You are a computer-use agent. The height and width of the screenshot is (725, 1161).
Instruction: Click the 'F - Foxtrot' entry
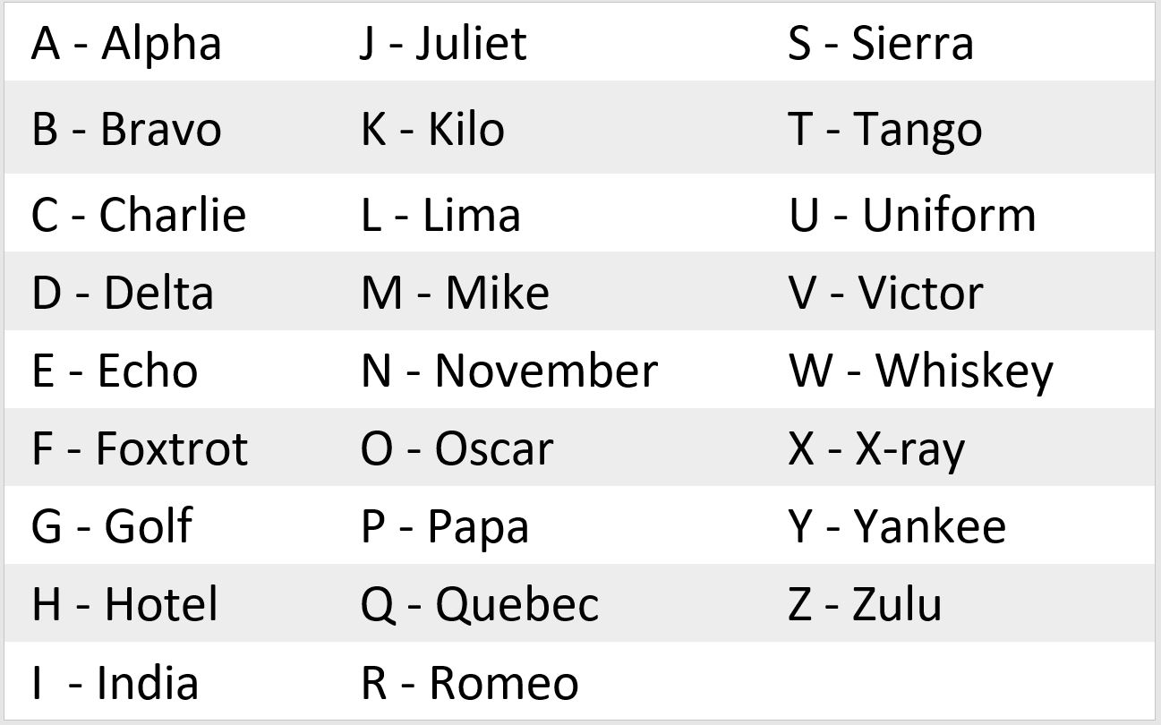(x=139, y=448)
